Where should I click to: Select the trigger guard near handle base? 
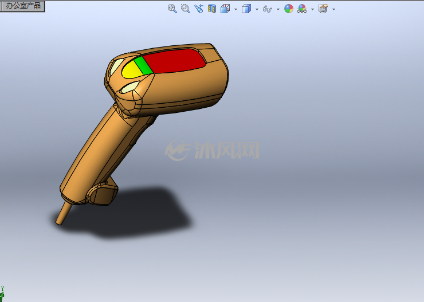click(x=103, y=193)
